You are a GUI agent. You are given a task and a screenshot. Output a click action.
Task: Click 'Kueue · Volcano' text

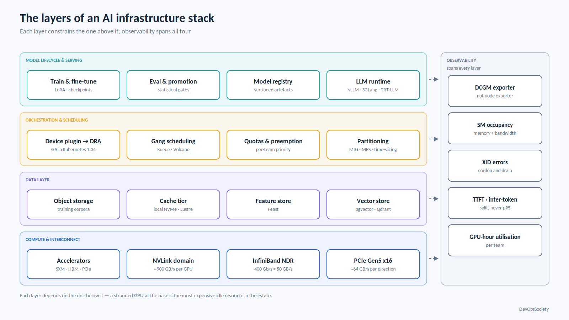click(173, 150)
